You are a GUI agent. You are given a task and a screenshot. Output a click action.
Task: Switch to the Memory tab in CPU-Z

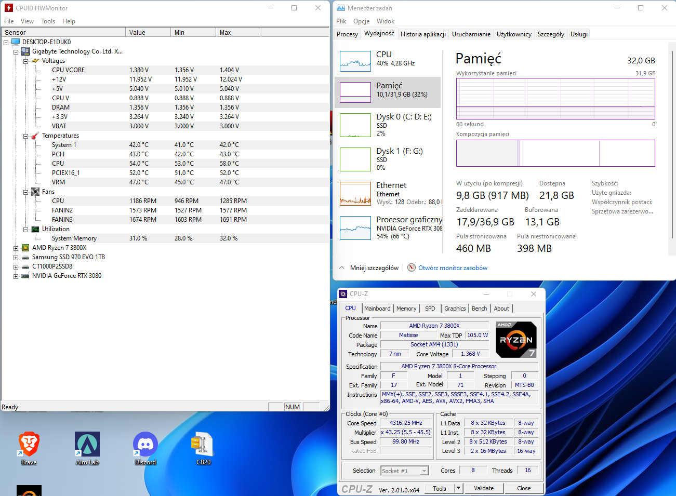(x=406, y=309)
